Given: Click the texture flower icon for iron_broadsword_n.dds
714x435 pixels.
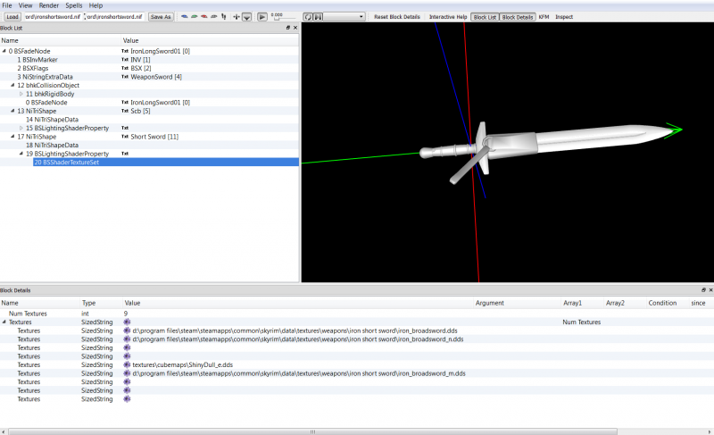Looking at the screenshot, I should (x=128, y=339).
